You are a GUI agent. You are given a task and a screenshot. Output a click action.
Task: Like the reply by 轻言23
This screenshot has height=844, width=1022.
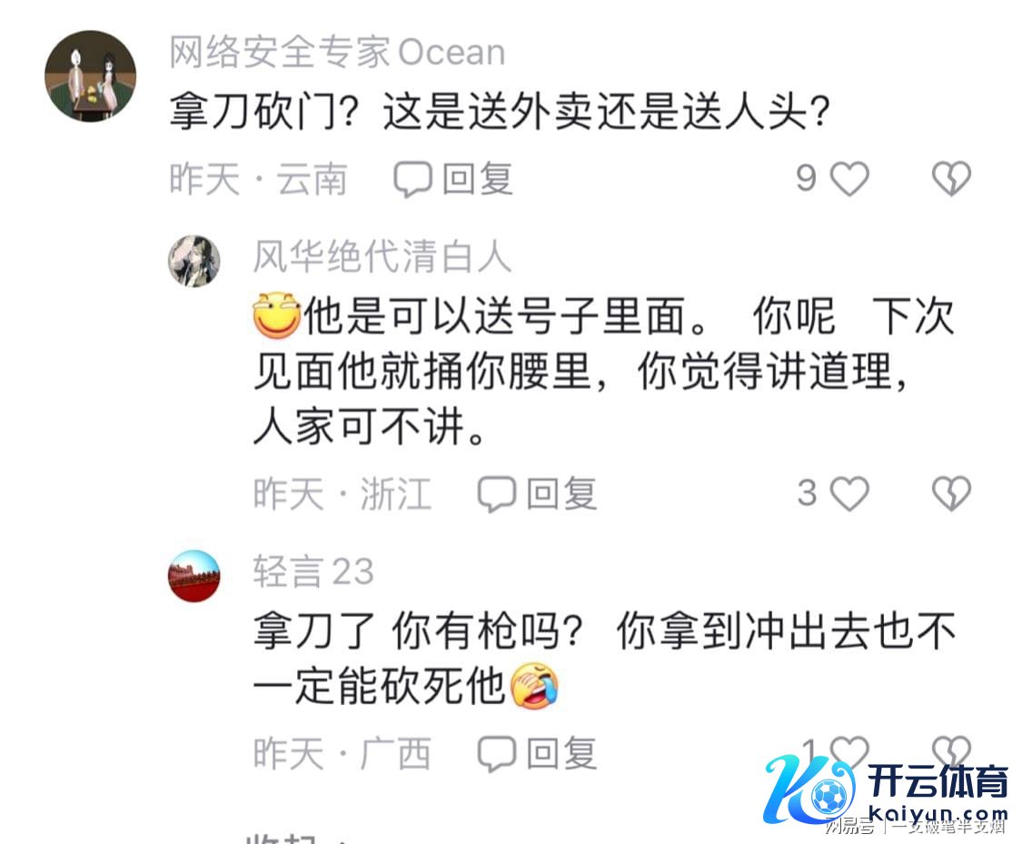849,753
